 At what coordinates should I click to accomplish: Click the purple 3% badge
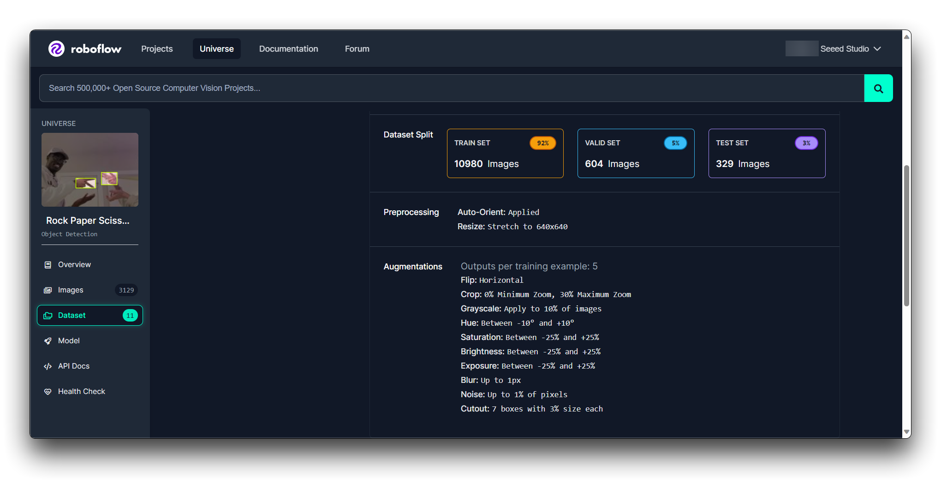806,143
